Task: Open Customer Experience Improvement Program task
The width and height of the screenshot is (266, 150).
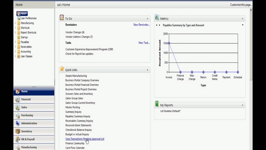Action: coord(89,49)
